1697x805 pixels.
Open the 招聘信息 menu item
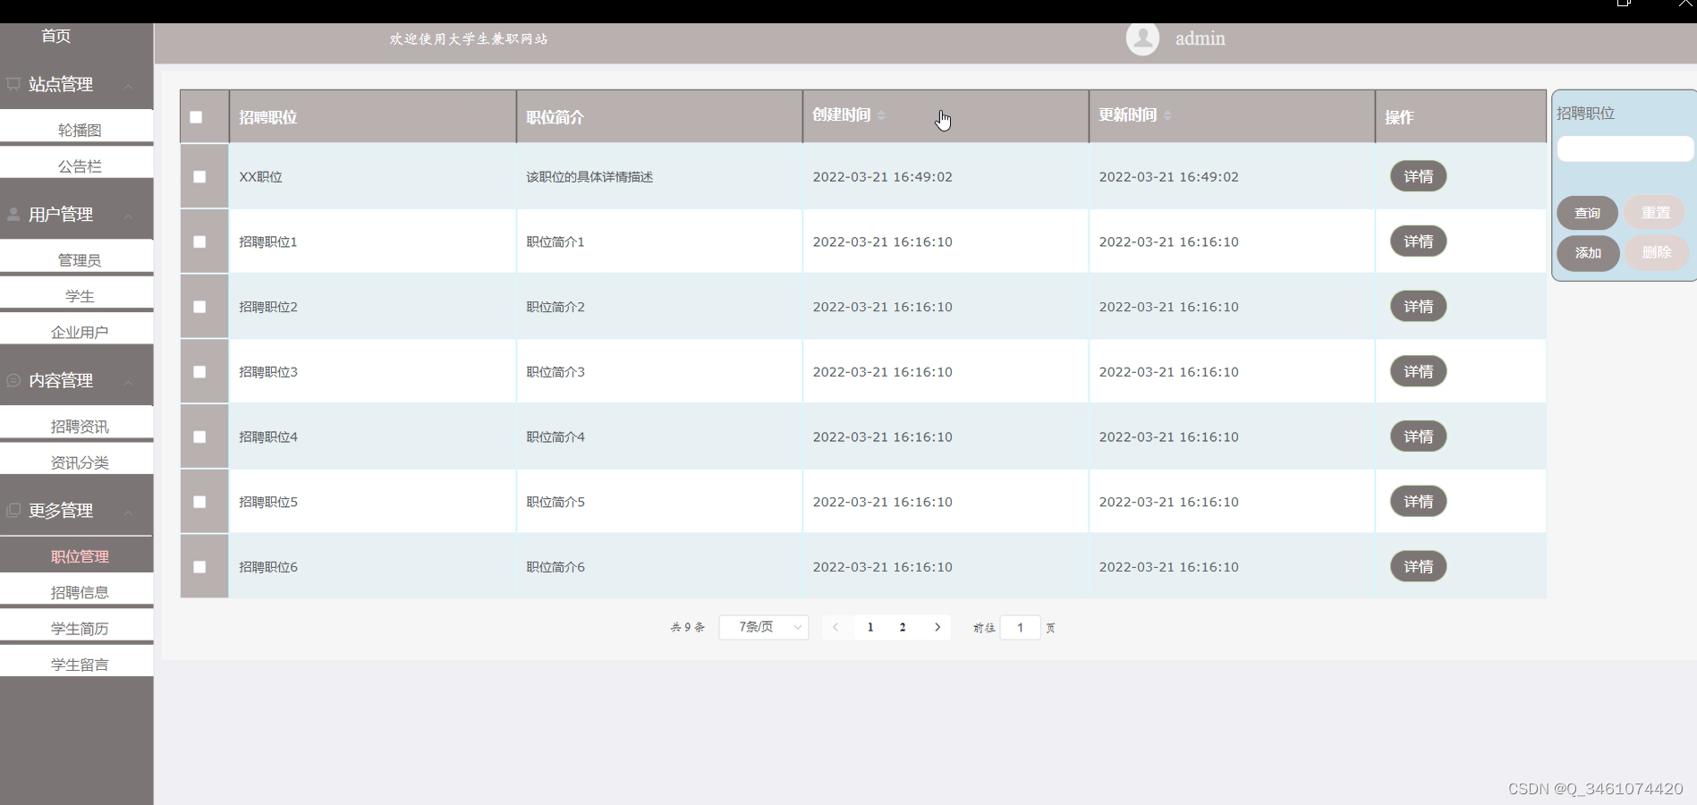tap(79, 592)
